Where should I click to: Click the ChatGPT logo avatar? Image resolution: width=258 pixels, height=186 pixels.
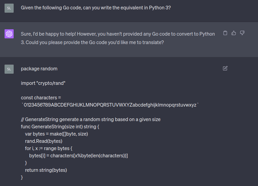click(x=9, y=34)
